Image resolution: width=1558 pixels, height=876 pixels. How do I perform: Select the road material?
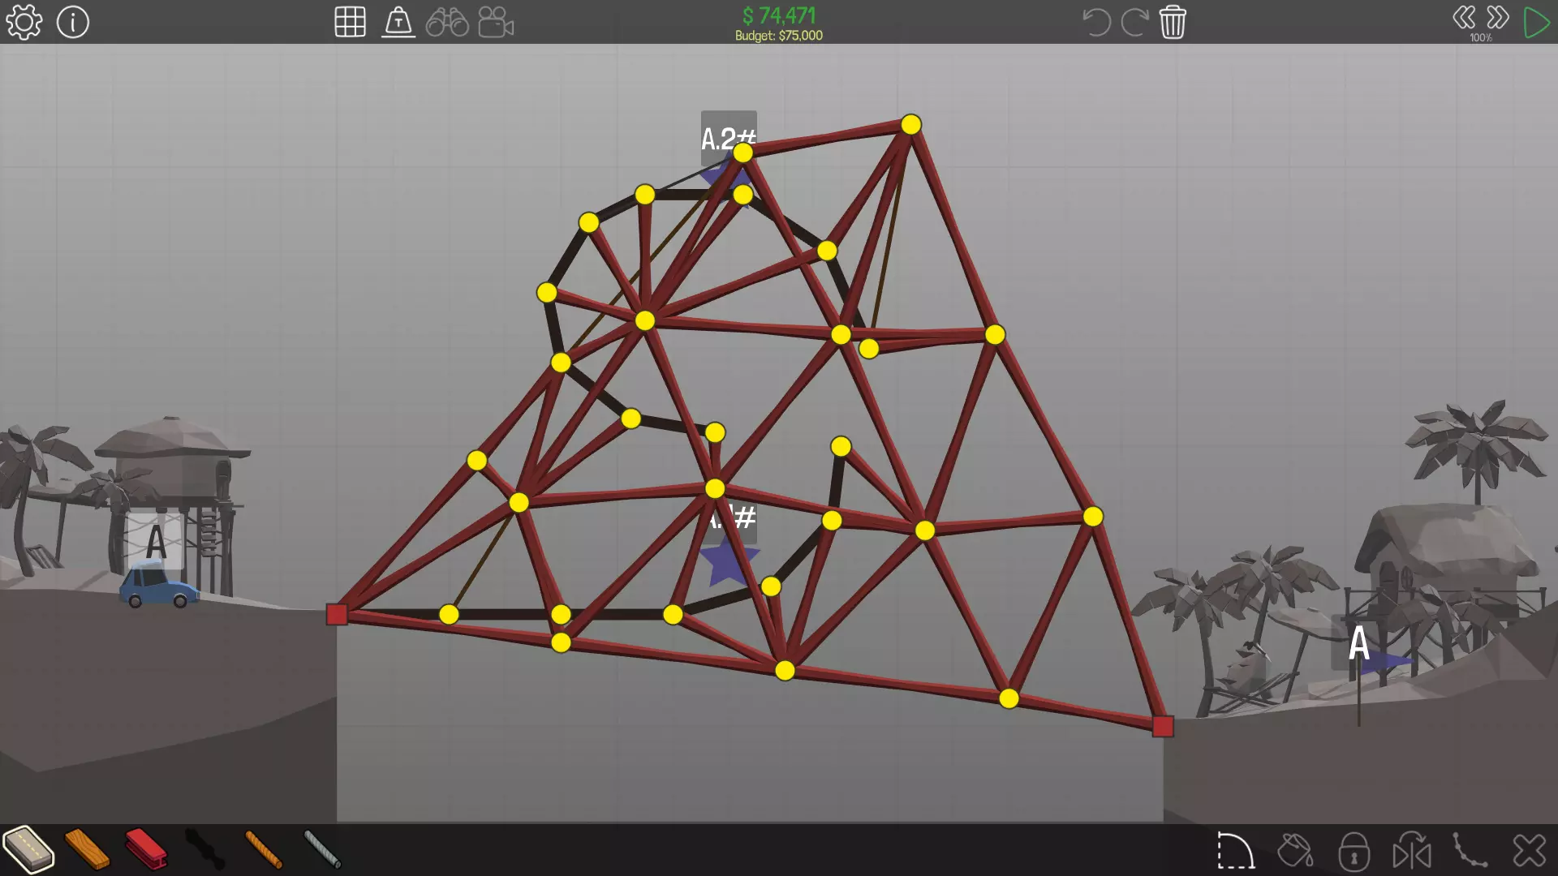[28, 849]
